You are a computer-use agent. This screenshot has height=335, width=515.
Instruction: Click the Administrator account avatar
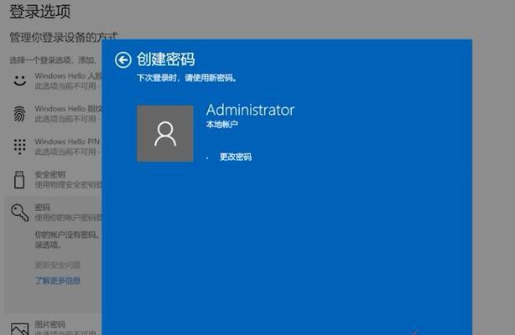[165, 133]
